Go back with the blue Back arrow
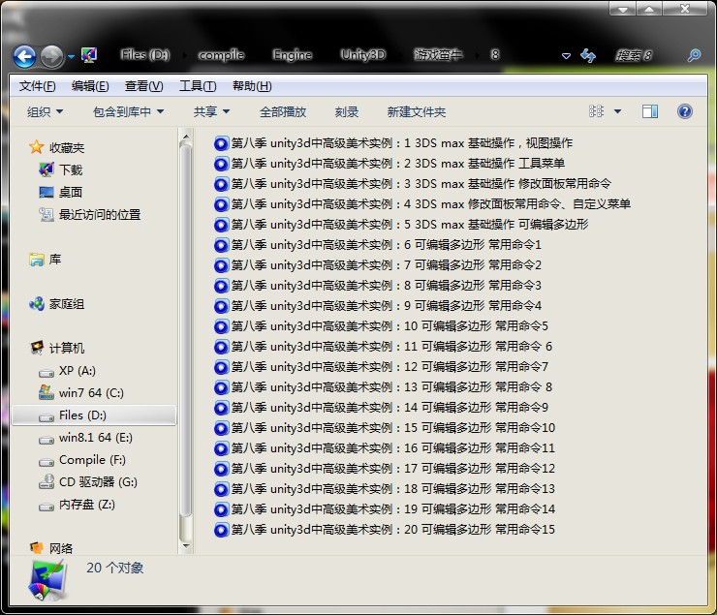 (24, 56)
